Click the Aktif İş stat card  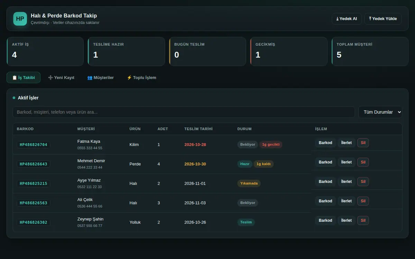[x=45, y=51]
